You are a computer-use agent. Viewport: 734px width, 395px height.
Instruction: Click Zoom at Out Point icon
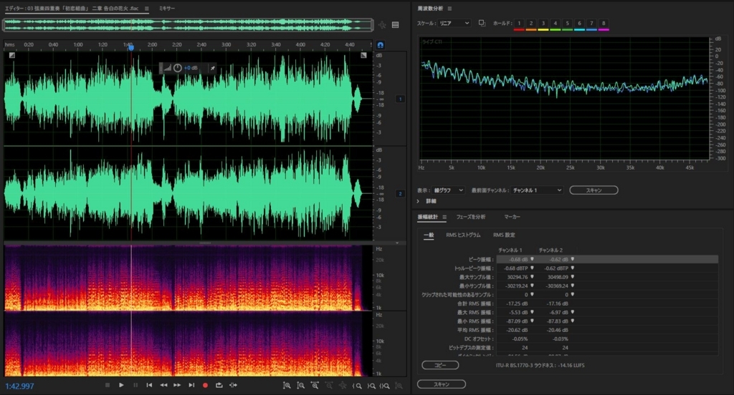pyautogui.click(x=371, y=386)
